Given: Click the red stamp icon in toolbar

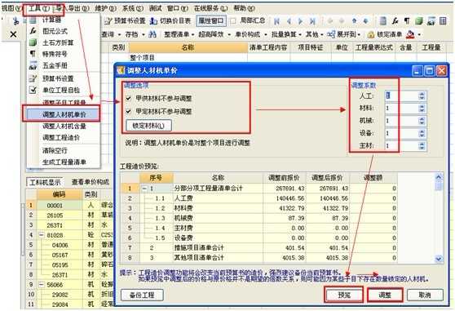Looking at the screenshot, I should (410, 34).
